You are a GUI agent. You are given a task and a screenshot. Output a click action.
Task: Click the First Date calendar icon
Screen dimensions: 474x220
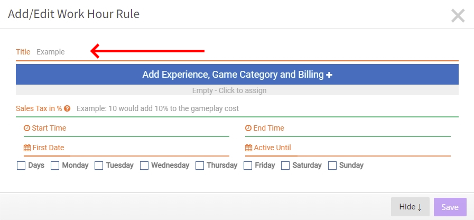point(27,148)
